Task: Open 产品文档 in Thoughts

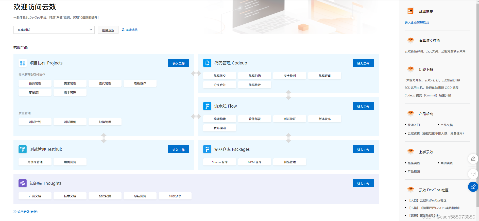Action: click(35, 196)
